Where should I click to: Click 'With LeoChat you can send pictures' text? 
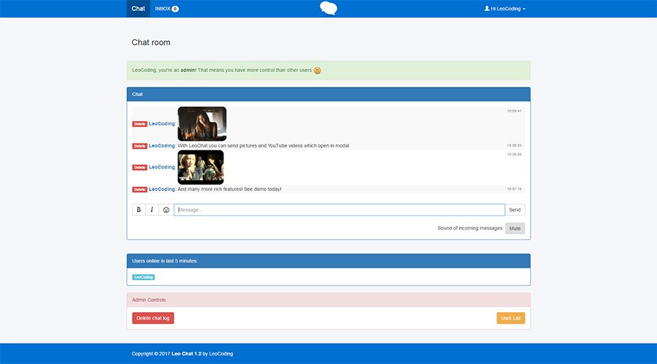point(264,146)
